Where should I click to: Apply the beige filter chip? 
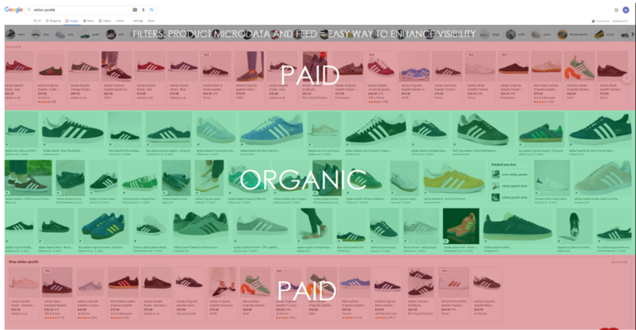click(x=491, y=34)
